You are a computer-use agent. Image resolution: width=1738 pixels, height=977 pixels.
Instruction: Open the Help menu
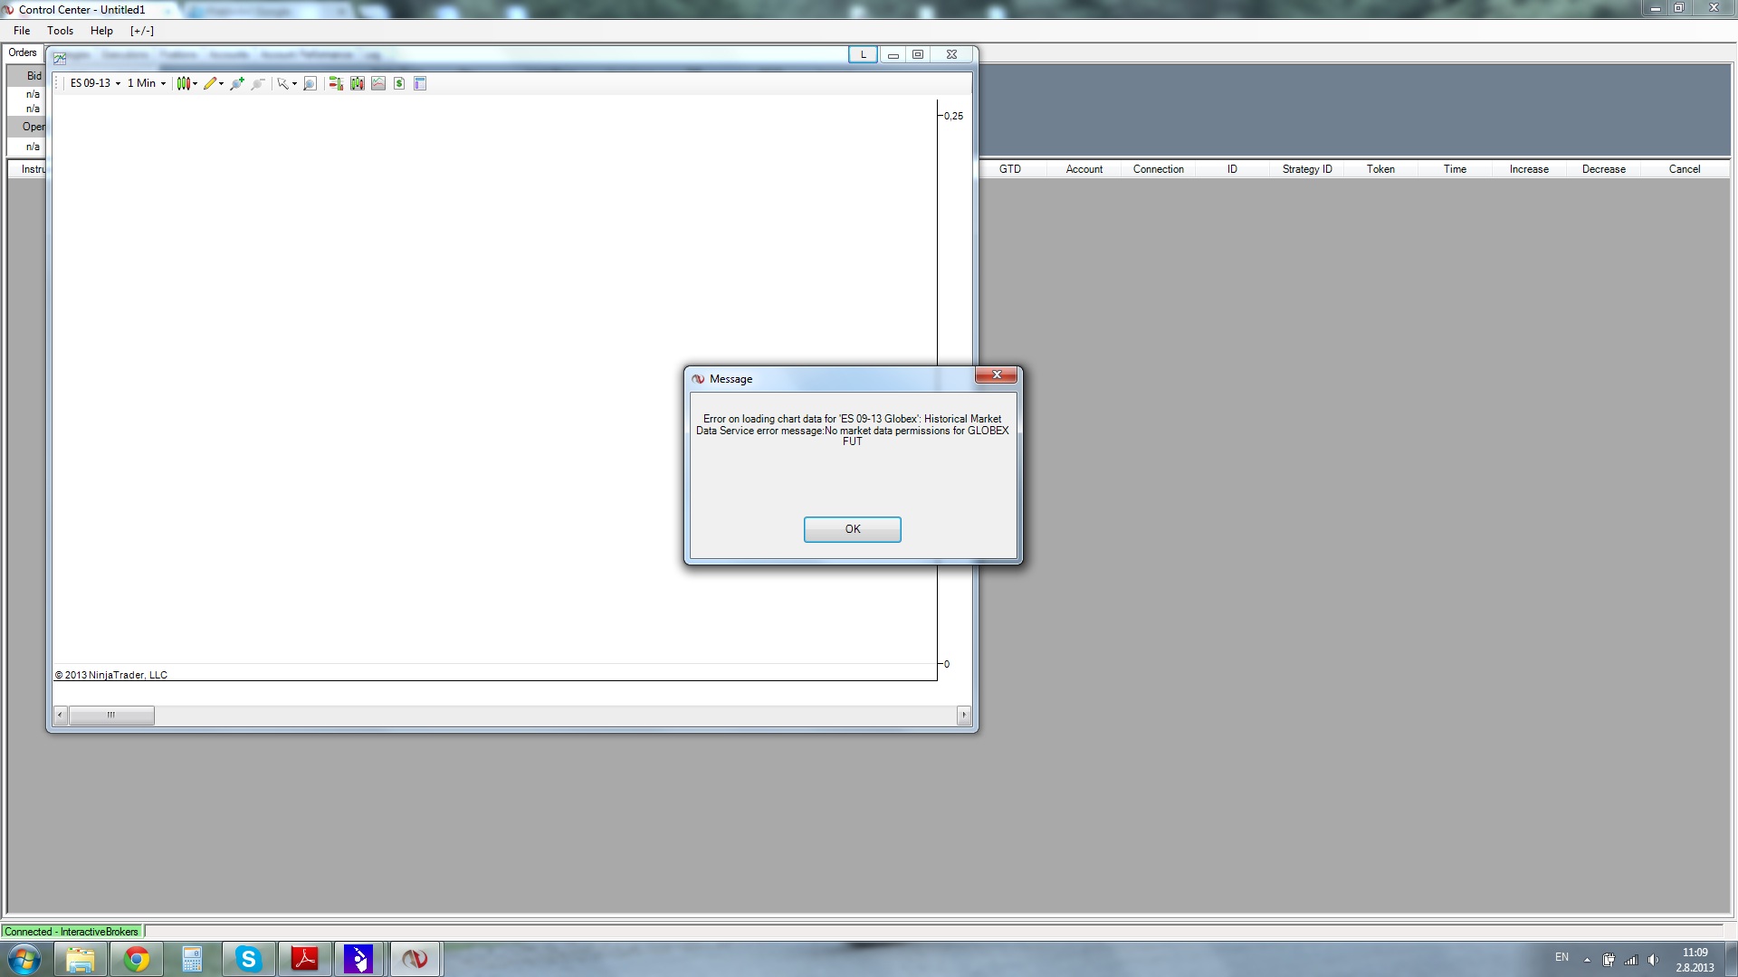pos(101,31)
